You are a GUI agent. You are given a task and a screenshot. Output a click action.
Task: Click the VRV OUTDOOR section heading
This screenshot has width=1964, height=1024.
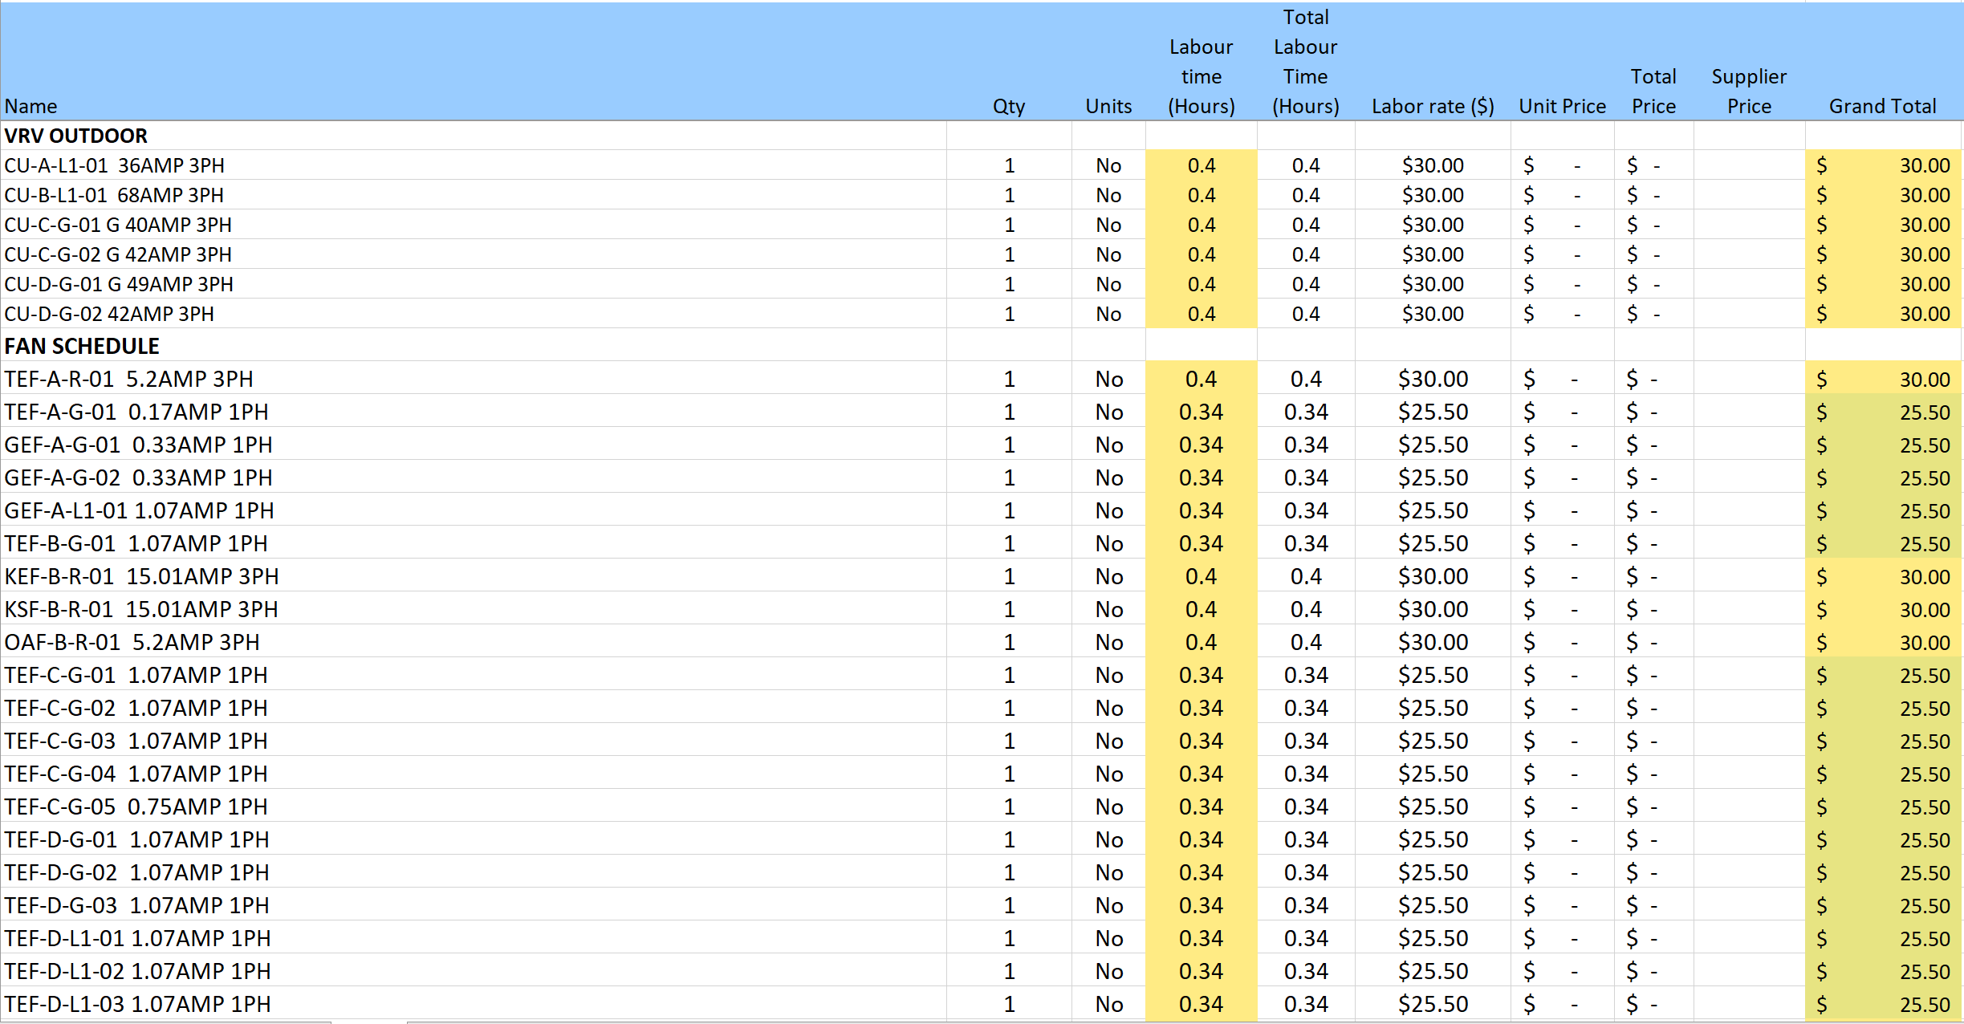click(x=76, y=136)
